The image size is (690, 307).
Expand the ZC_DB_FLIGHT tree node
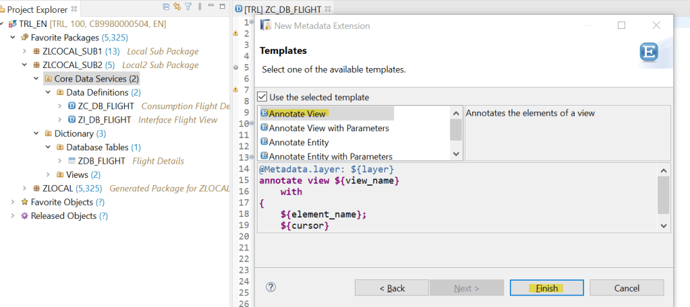pos(60,106)
